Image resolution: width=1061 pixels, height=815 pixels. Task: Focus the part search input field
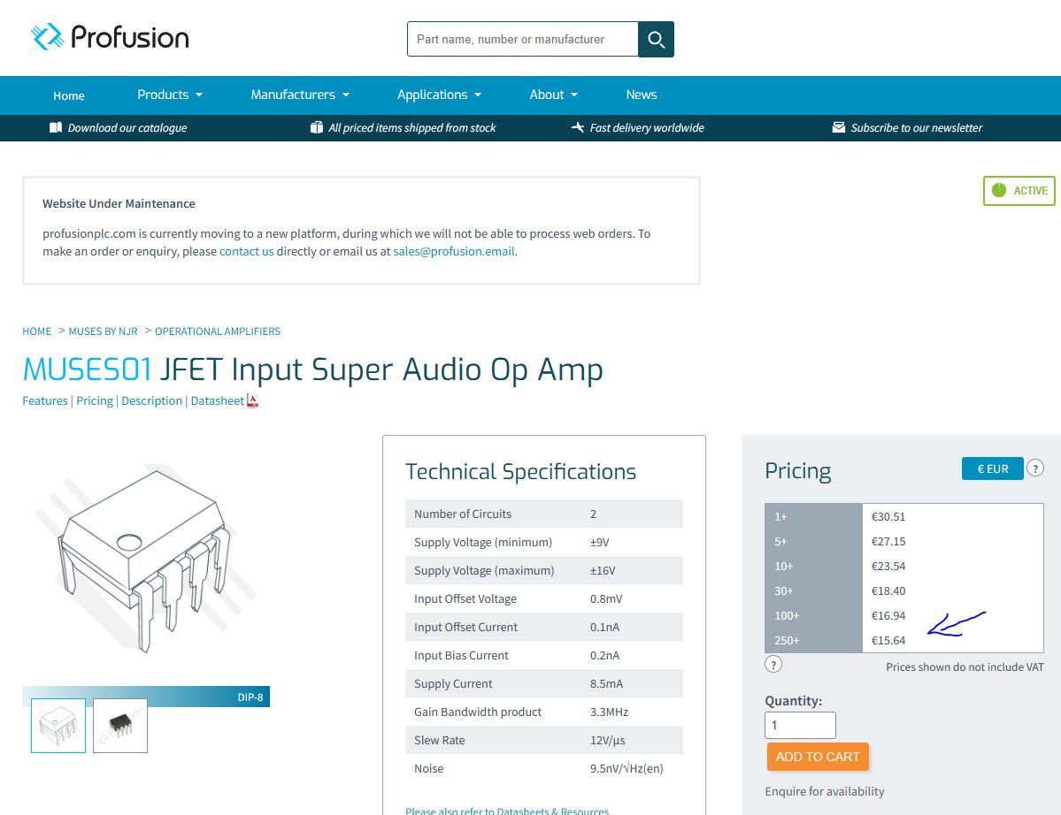(x=522, y=39)
